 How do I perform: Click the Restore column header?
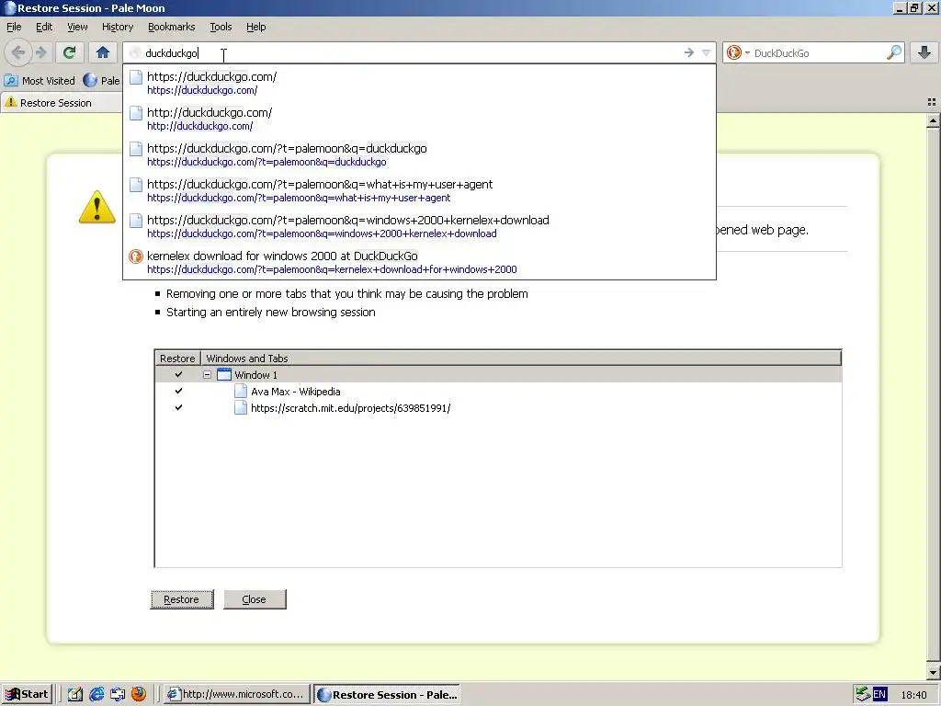click(177, 359)
